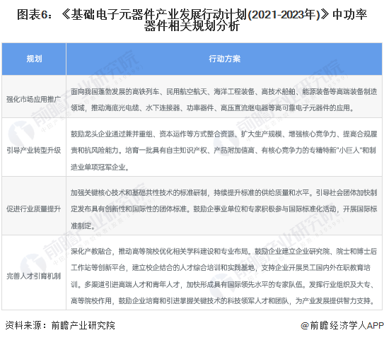Viewport: 384px width, 340px height.
Task: Click the action text about 加强关键核心技术
Action: pyautogui.click(x=224, y=209)
